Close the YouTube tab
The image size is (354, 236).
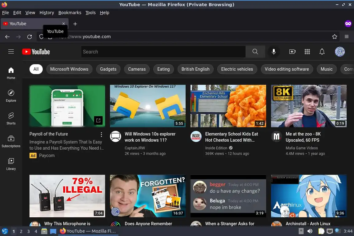point(64,23)
